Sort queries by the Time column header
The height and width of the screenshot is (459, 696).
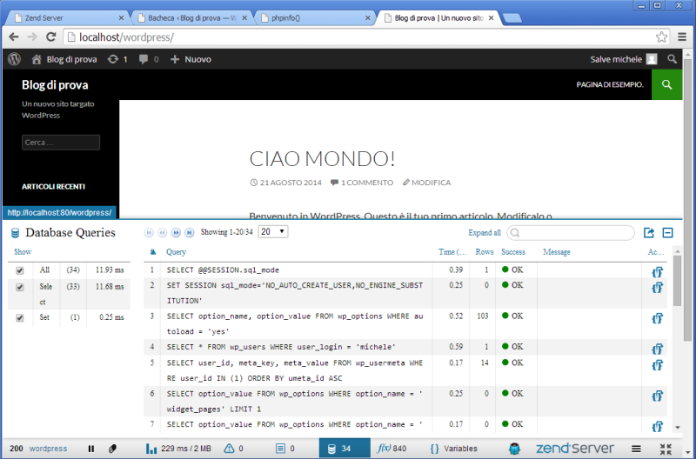[452, 252]
